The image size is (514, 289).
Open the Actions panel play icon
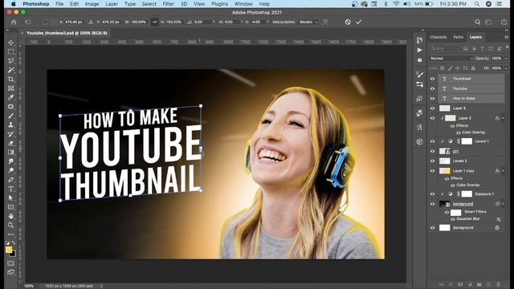pyautogui.click(x=419, y=50)
